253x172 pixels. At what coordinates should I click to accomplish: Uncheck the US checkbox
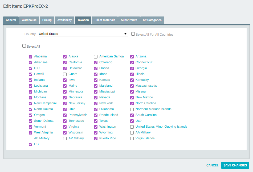pos(30,144)
